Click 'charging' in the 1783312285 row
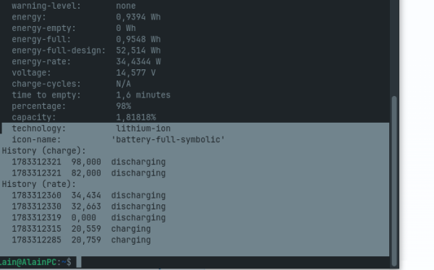434x270 pixels. (131, 240)
